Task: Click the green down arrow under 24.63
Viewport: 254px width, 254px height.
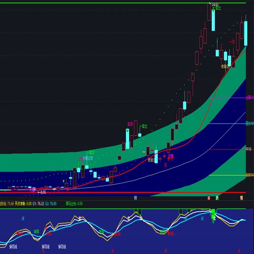Action: click(213, 10)
